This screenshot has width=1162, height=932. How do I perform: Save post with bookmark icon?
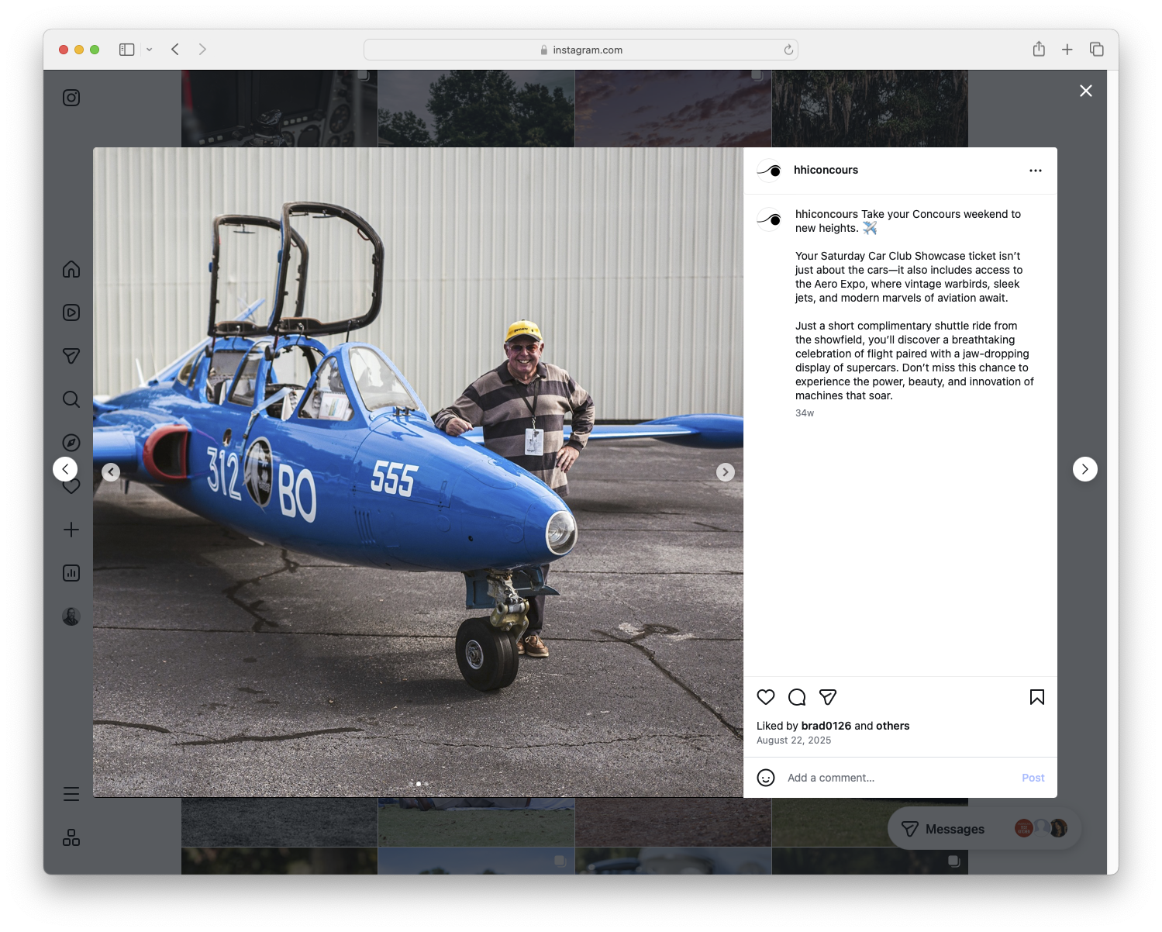coord(1037,697)
